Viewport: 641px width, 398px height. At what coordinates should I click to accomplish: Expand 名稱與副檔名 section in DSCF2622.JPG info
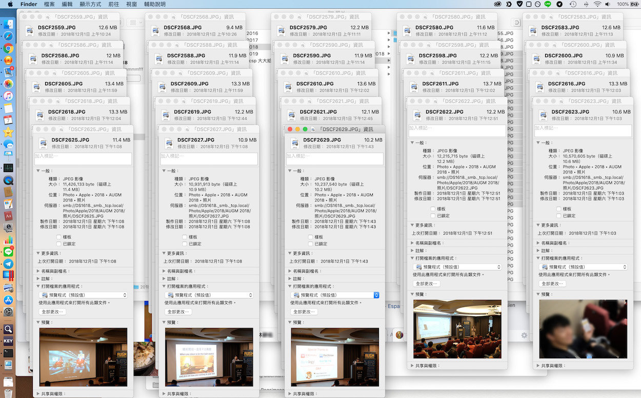(411, 243)
